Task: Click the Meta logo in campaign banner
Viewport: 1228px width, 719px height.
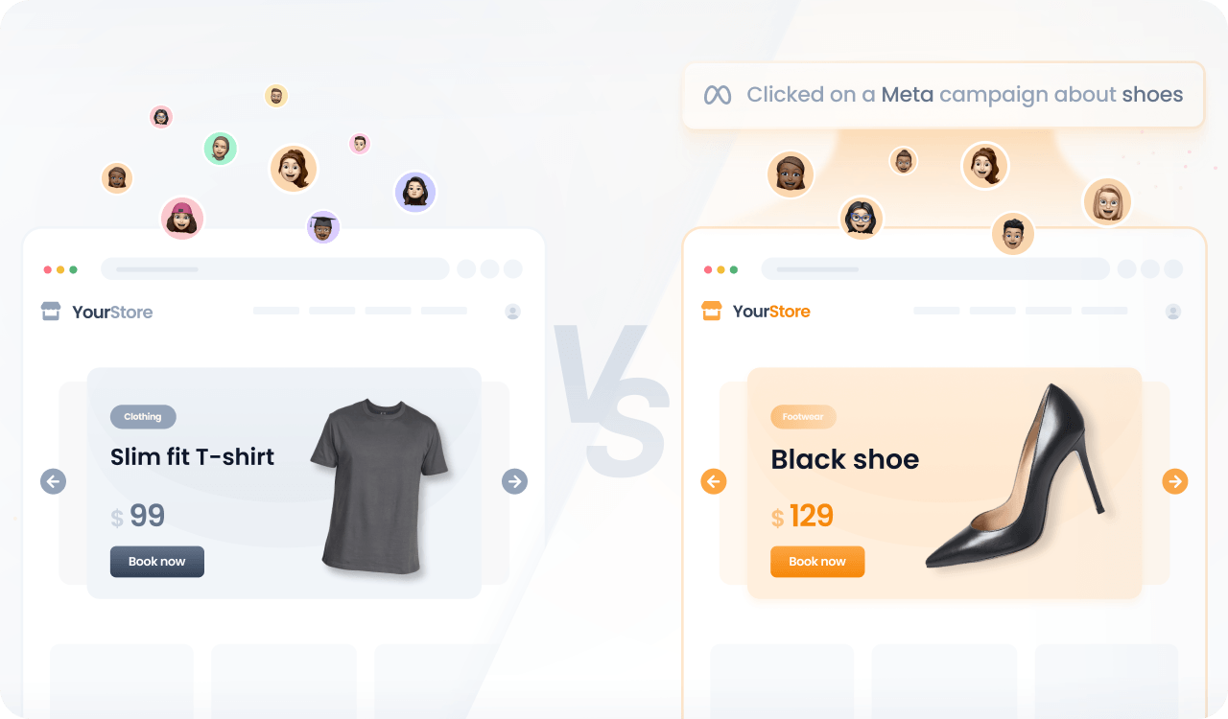Action: (x=718, y=95)
